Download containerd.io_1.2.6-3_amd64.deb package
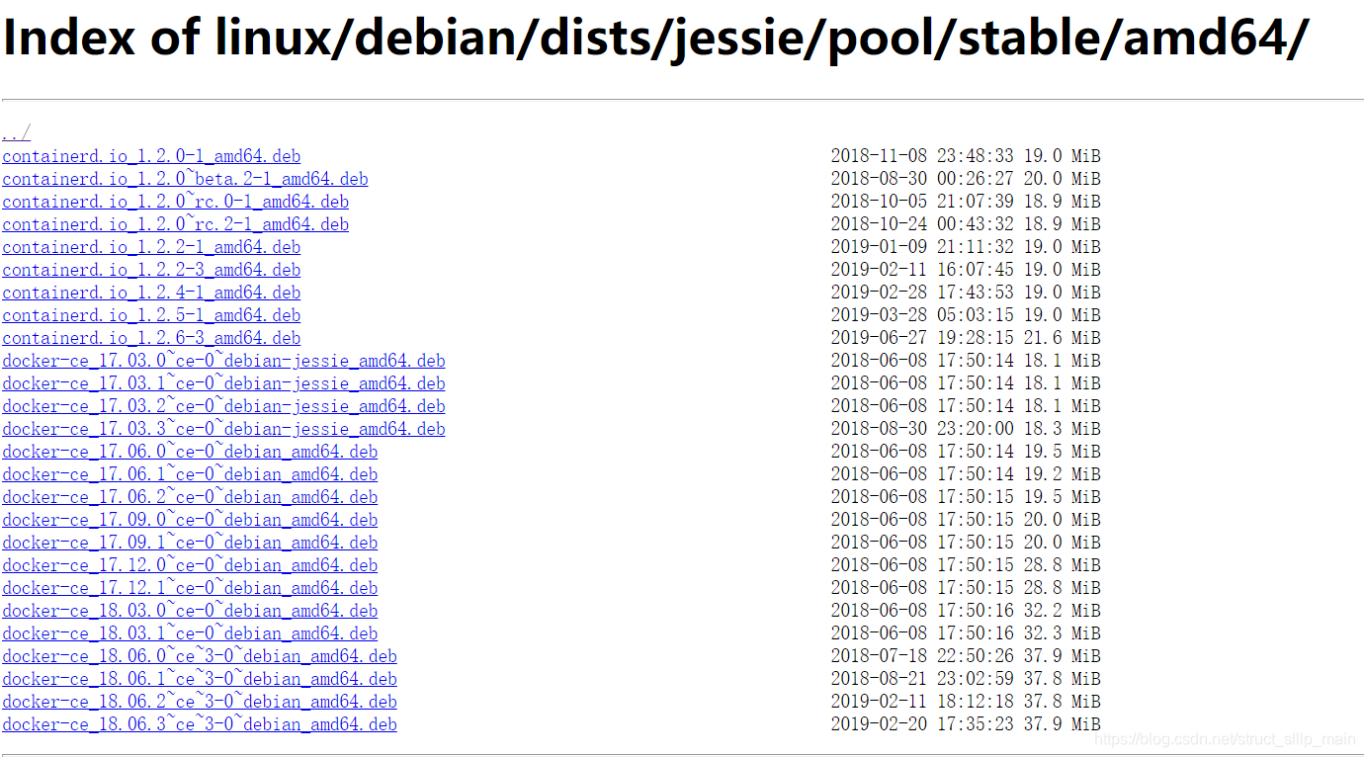This screenshot has height=757, width=1364. [x=151, y=338]
